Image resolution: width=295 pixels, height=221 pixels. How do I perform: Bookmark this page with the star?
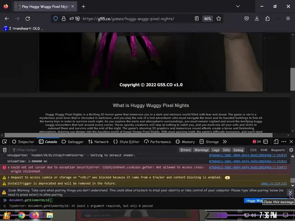click(218, 18)
